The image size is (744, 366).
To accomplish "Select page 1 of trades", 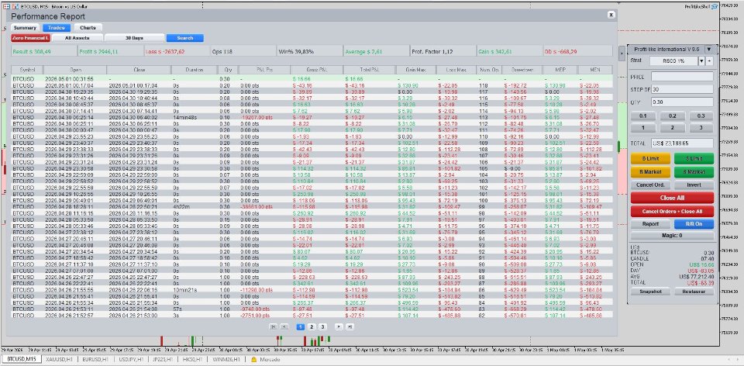I will coord(301,326).
